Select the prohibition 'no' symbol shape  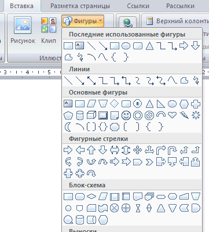149,115
